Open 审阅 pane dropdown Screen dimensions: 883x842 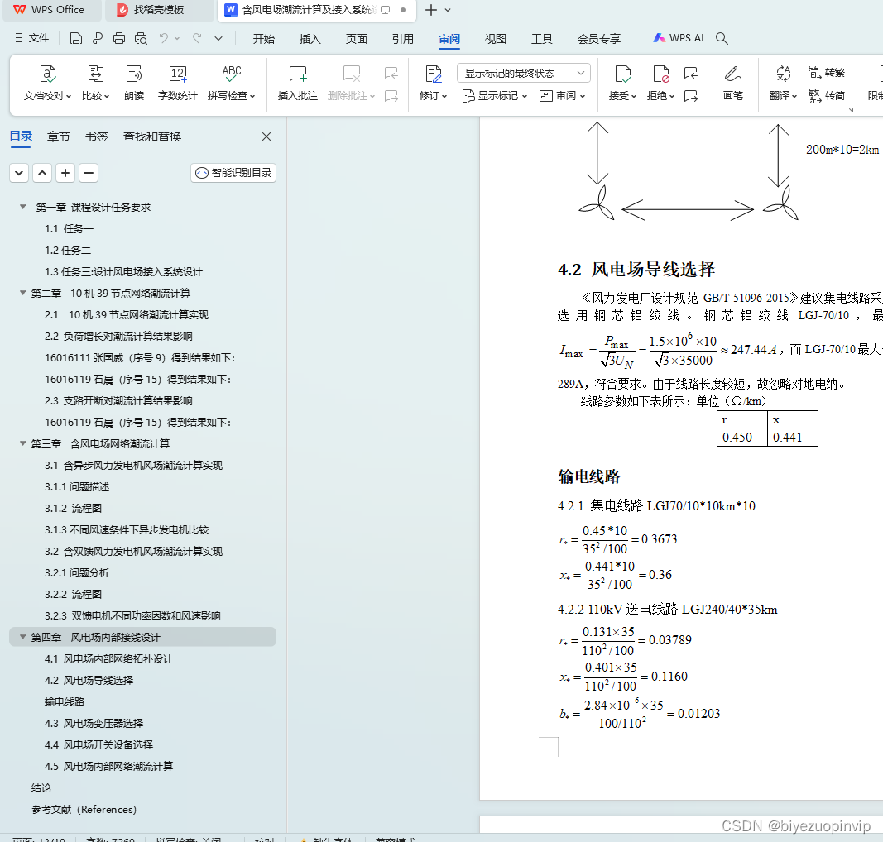(x=563, y=96)
